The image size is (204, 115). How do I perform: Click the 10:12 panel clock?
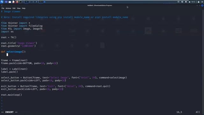[x=193, y=2]
